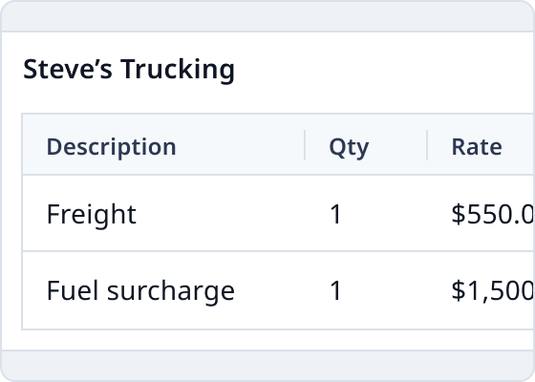This screenshot has width=535, height=382.
Task: Select the $550 rate cell
Action: [x=492, y=214]
